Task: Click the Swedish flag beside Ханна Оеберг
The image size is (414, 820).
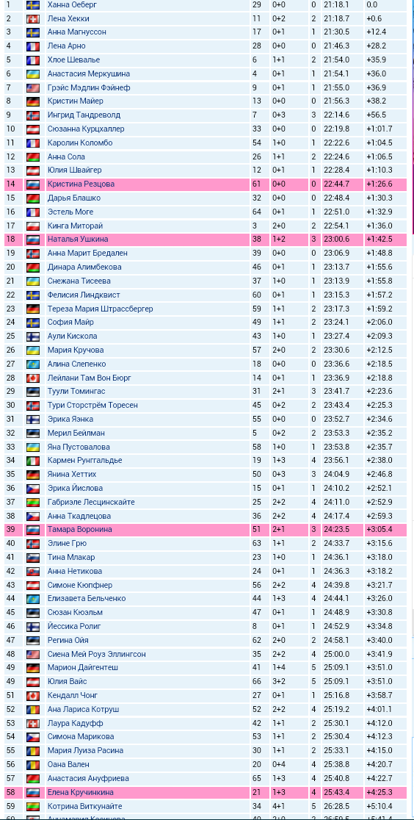Action: pyautogui.click(x=33, y=4)
